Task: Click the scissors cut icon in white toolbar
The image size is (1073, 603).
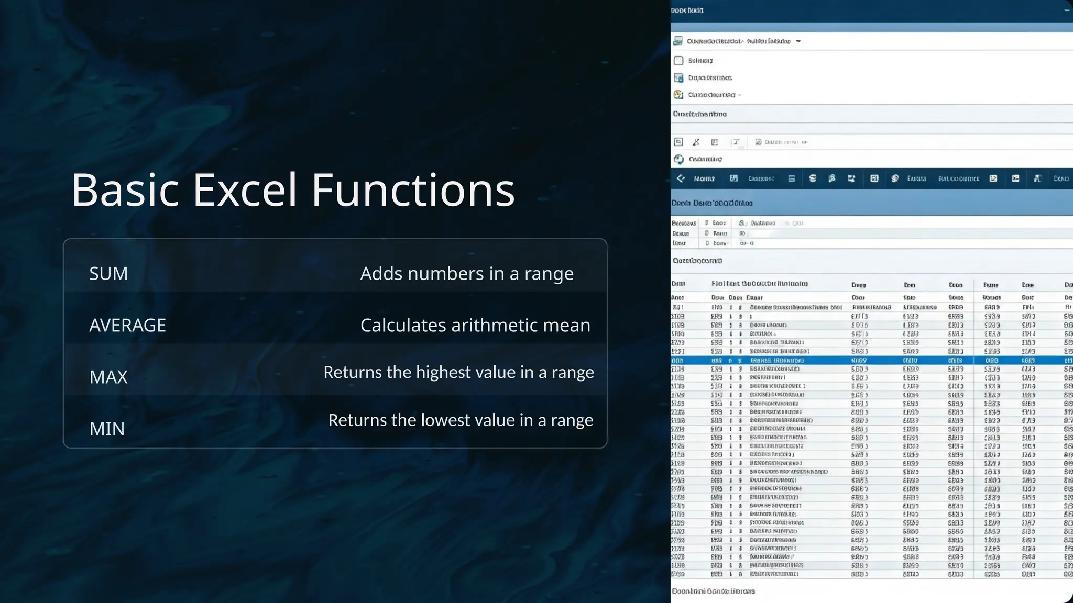Action: coord(696,142)
